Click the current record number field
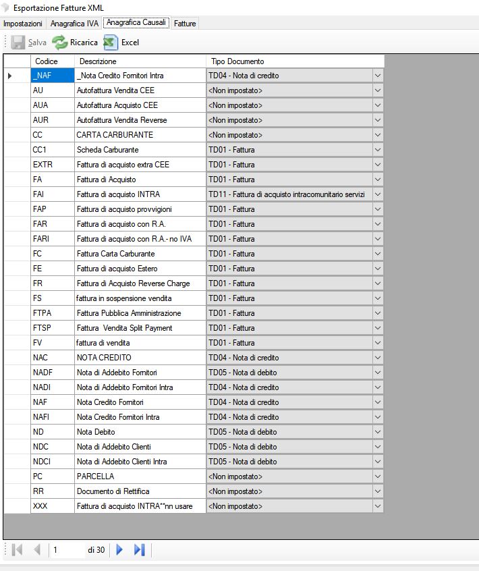The width and height of the screenshot is (479, 571). [66, 550]
